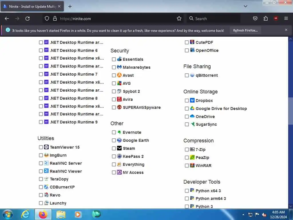Click the .NET Desktop Runtime 7 label

[x=74, y=74]
